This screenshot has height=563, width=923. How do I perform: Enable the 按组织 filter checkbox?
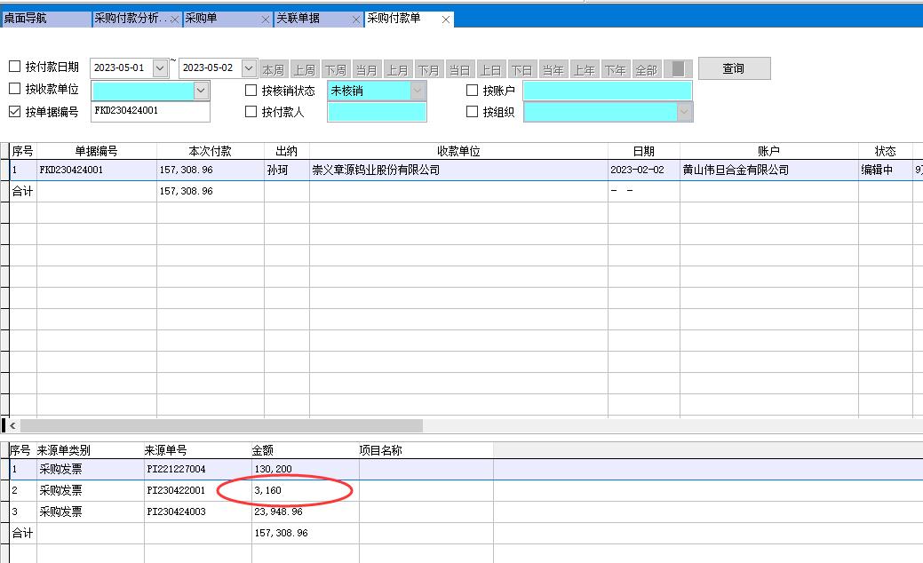(472, 112)
